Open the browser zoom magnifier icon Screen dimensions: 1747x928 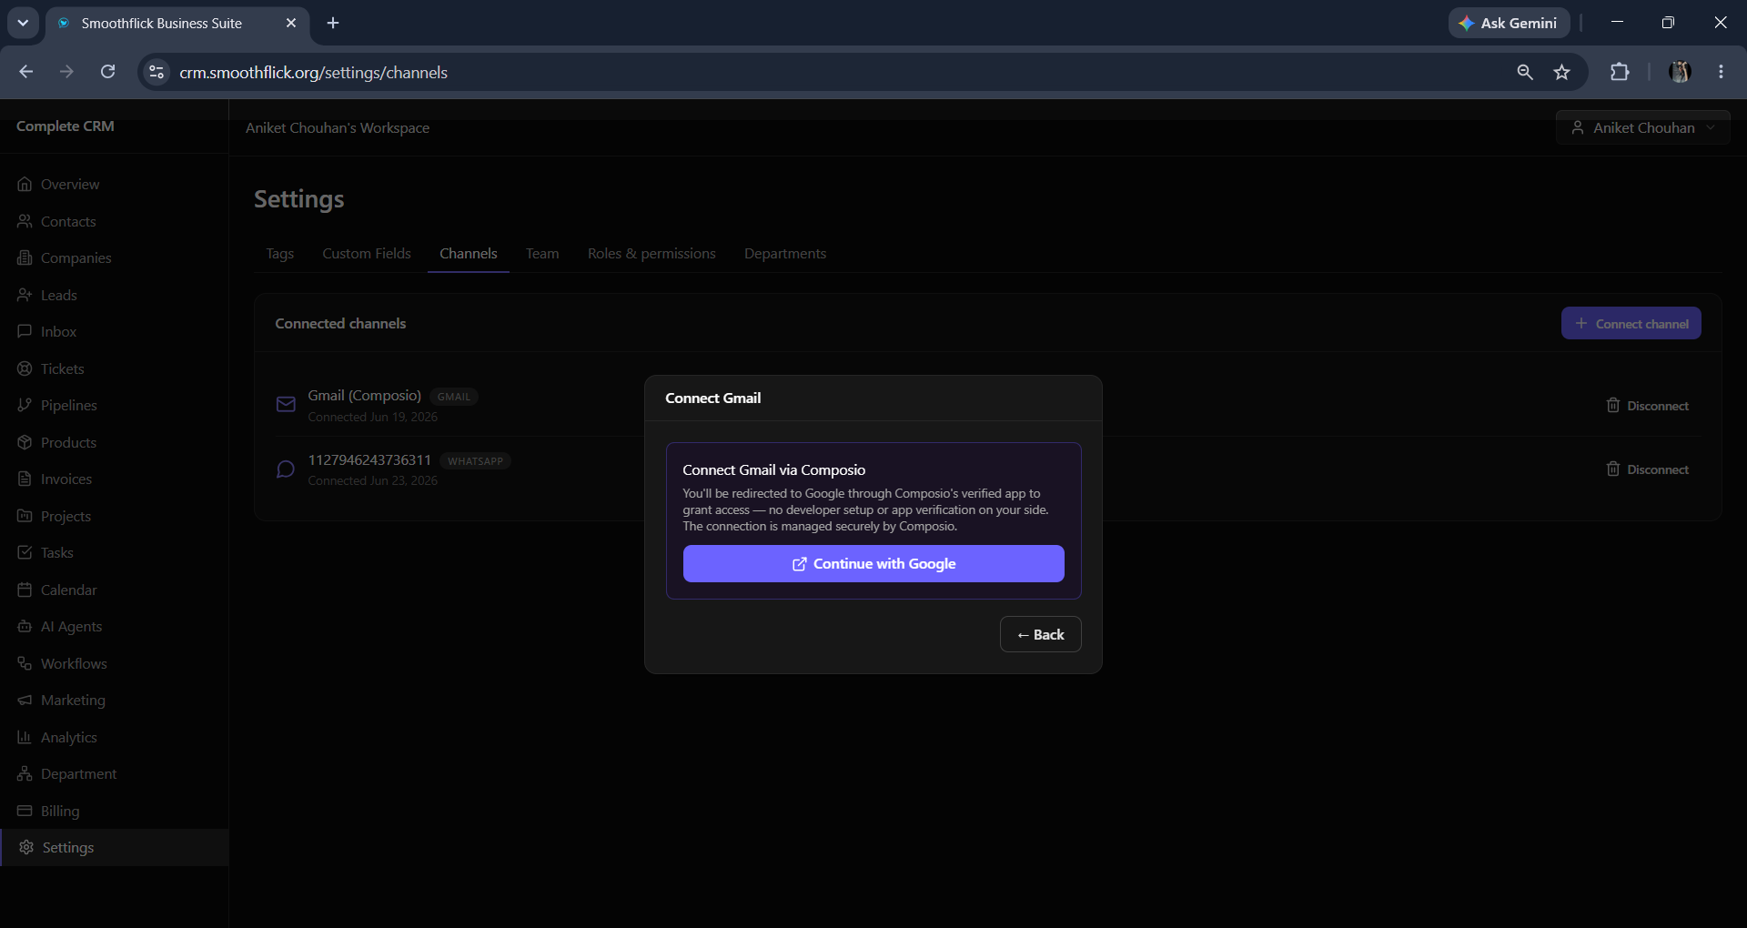[1525, 72]
